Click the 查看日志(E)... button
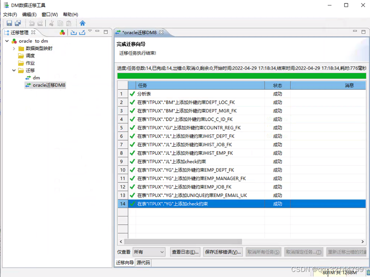The image size is (370, 277). (x=185, y=252)
